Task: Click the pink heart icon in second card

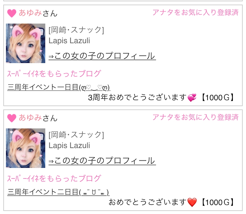Action: pos(12,118)
